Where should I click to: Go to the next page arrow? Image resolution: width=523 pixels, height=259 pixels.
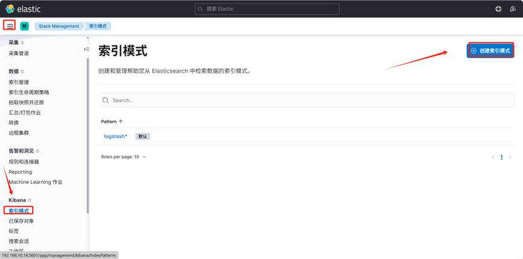coord(510,157)
